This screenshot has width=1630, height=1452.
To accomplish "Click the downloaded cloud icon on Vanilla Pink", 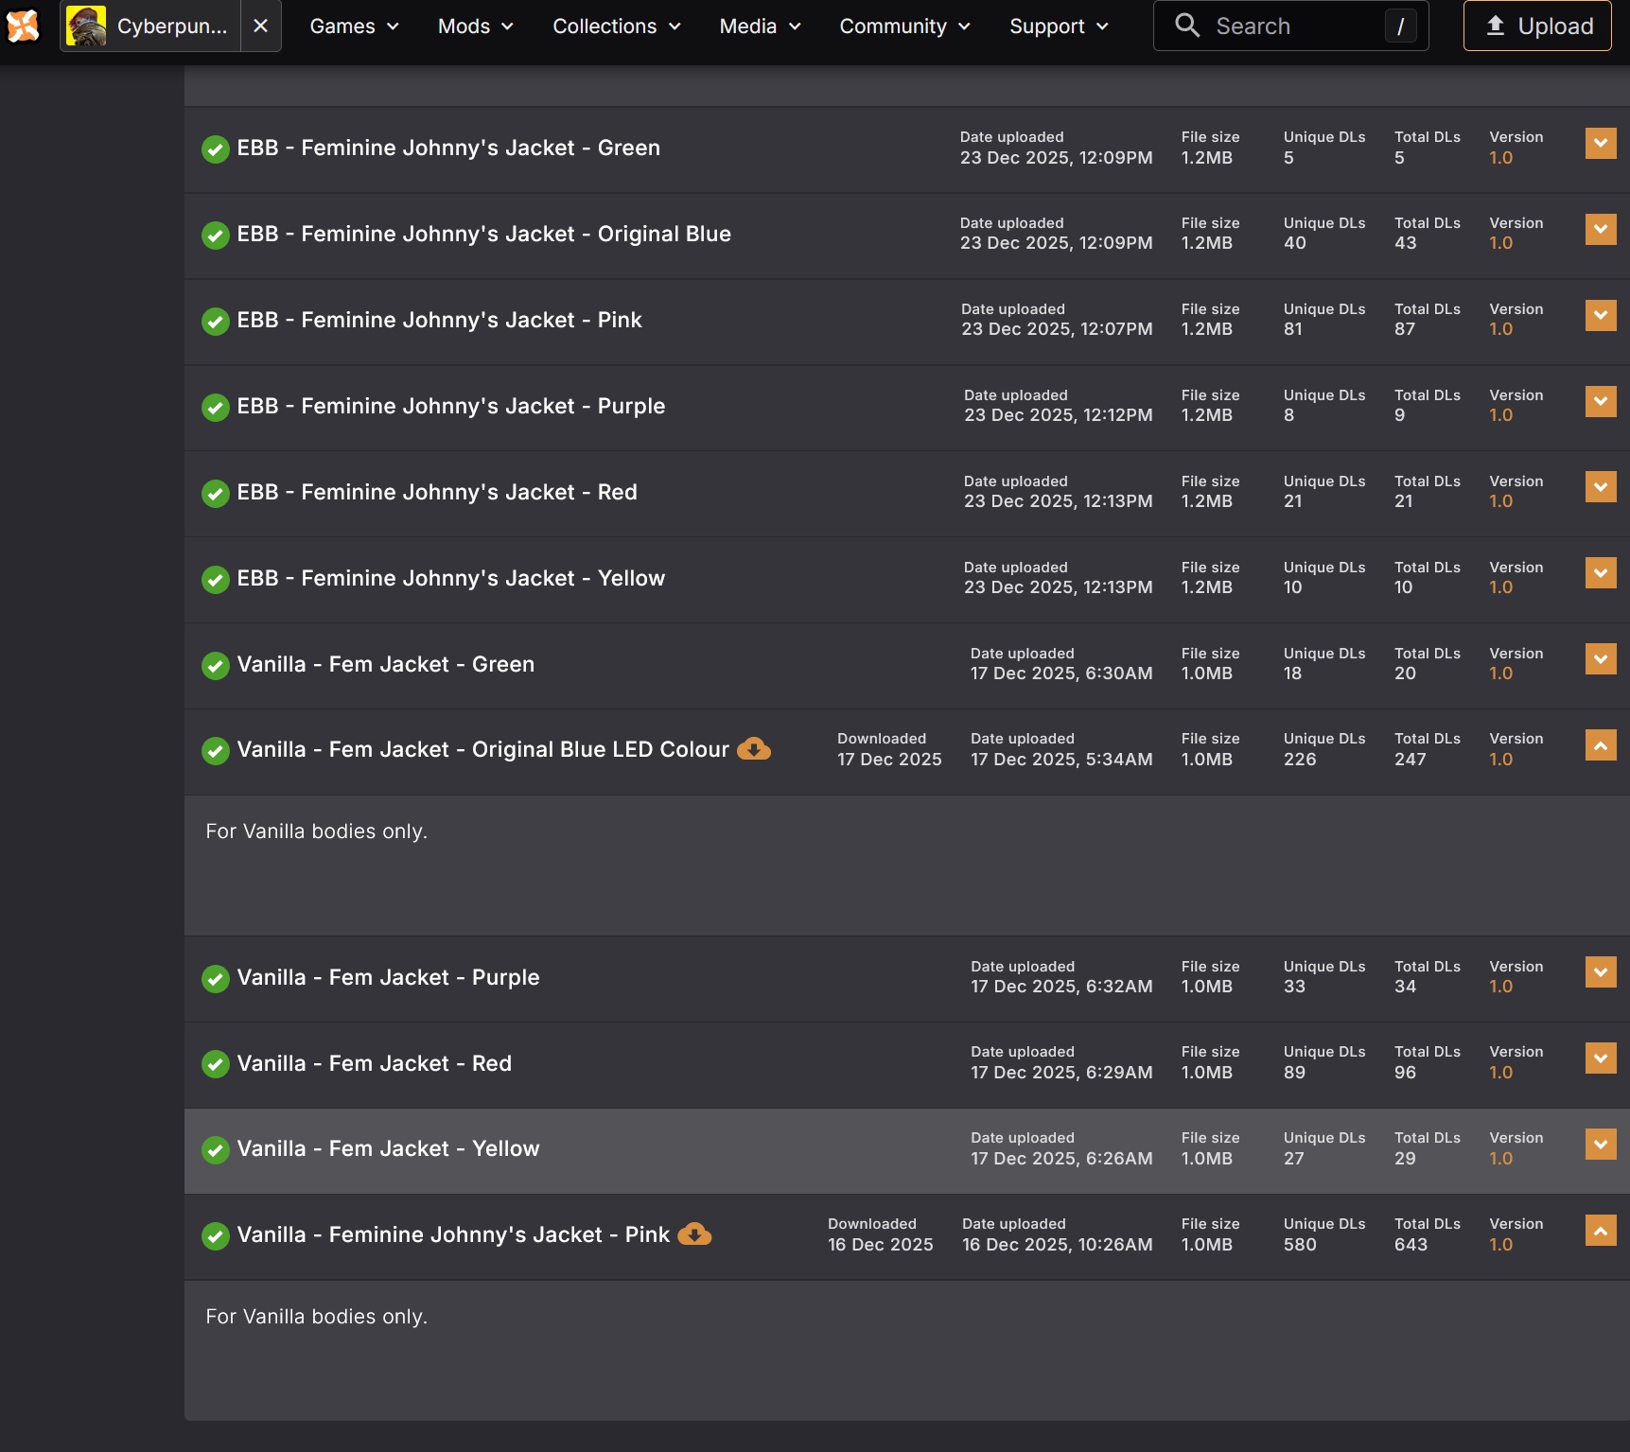I will click(694, 1234).
